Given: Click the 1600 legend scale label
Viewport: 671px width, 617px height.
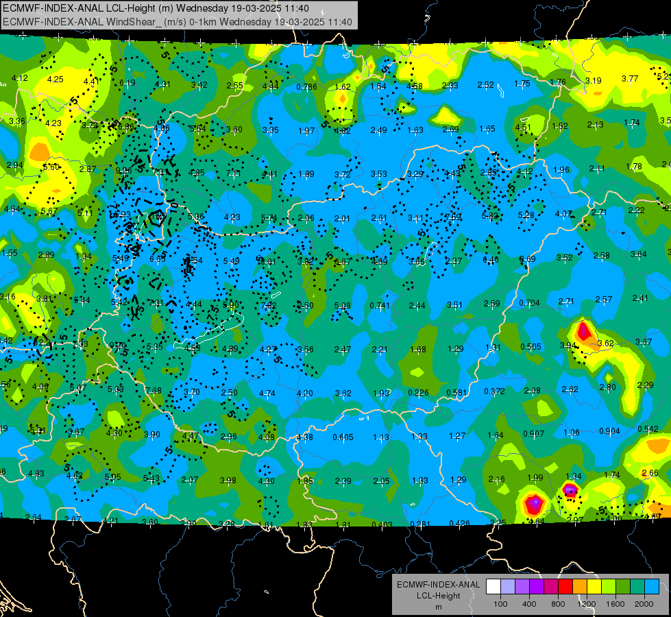Looking at the screenshot, I should click(x=615, y=604).
